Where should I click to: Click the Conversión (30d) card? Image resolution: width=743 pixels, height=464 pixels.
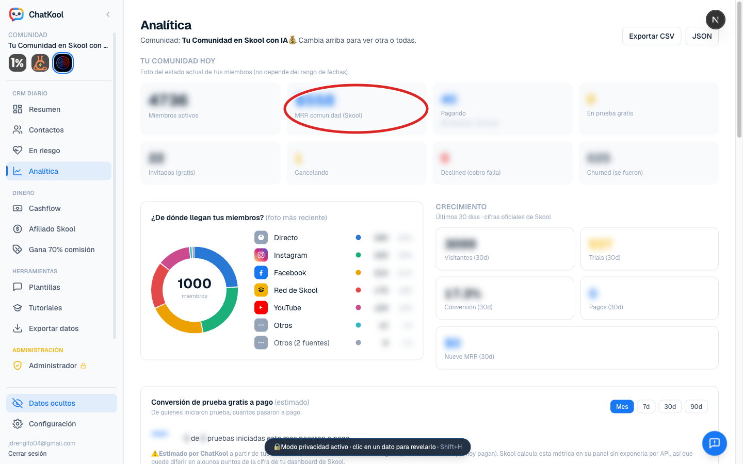pyautogui.click(x=505, y=299)
